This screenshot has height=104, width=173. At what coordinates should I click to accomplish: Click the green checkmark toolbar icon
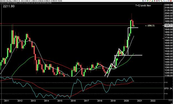[148, 1]
